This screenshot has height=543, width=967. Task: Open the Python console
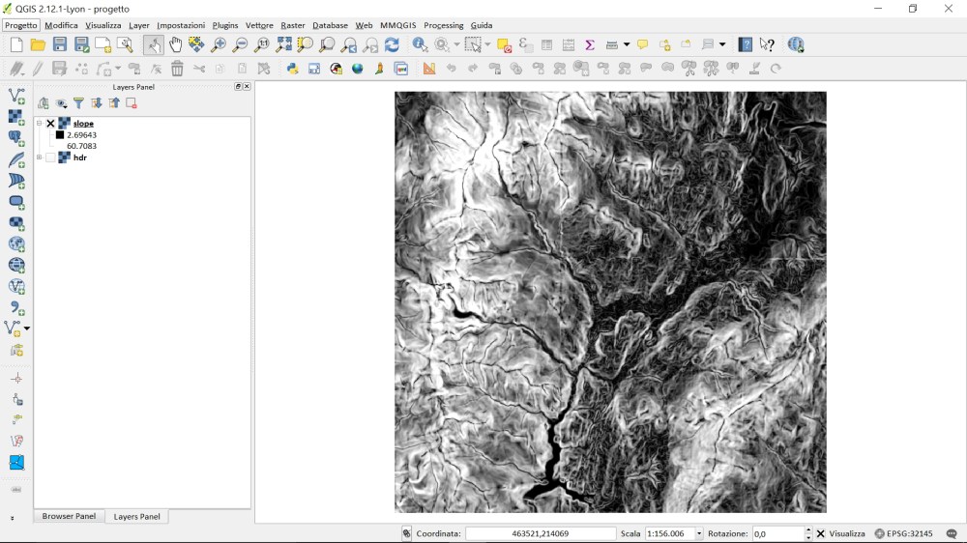292,69
